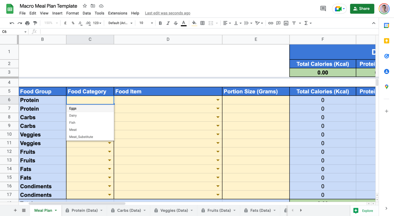Screen dimensions: 394x216
Task: Open the Create a filter icon
Action: 294,23
